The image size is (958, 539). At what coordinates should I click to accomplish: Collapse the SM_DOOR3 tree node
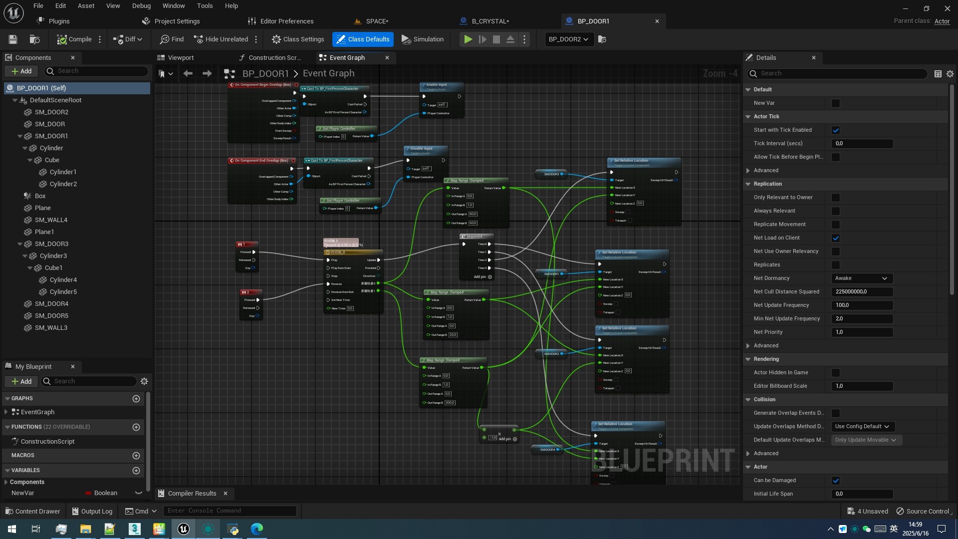pos(20,244)
